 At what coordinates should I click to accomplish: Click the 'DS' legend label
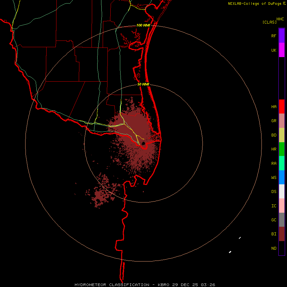coord(274,192)
